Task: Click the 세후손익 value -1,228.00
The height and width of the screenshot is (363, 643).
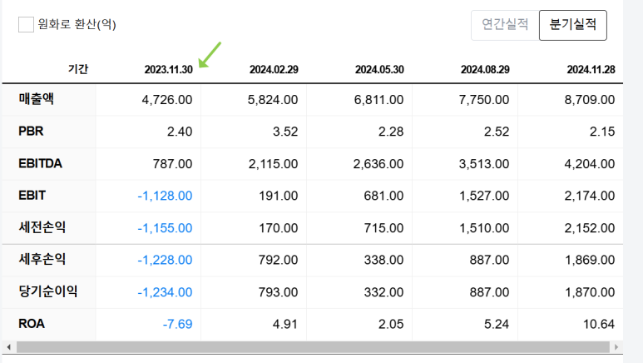Action: point(165,260)
